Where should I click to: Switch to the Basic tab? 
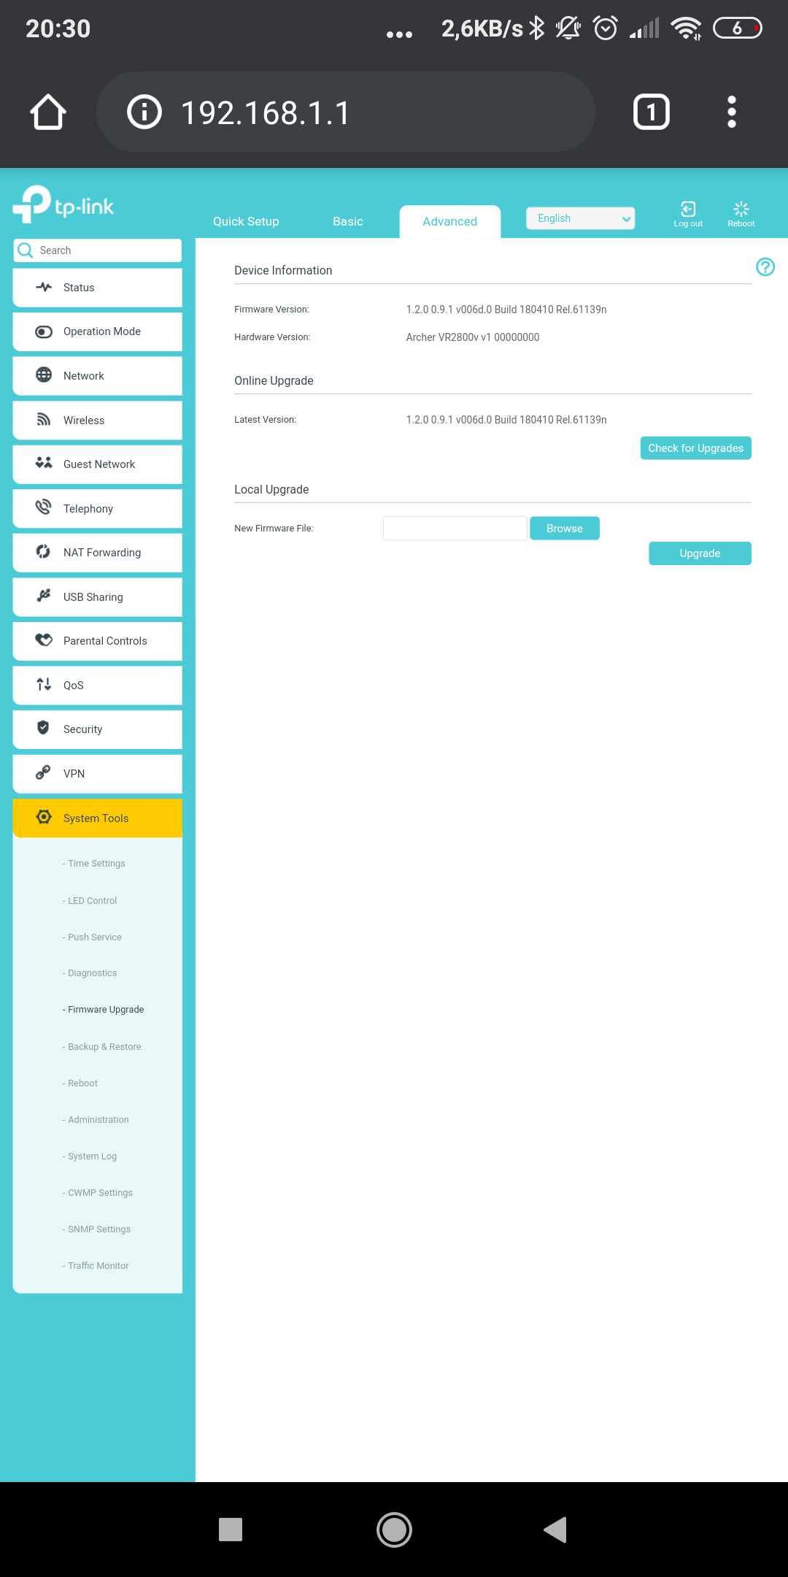347,222
